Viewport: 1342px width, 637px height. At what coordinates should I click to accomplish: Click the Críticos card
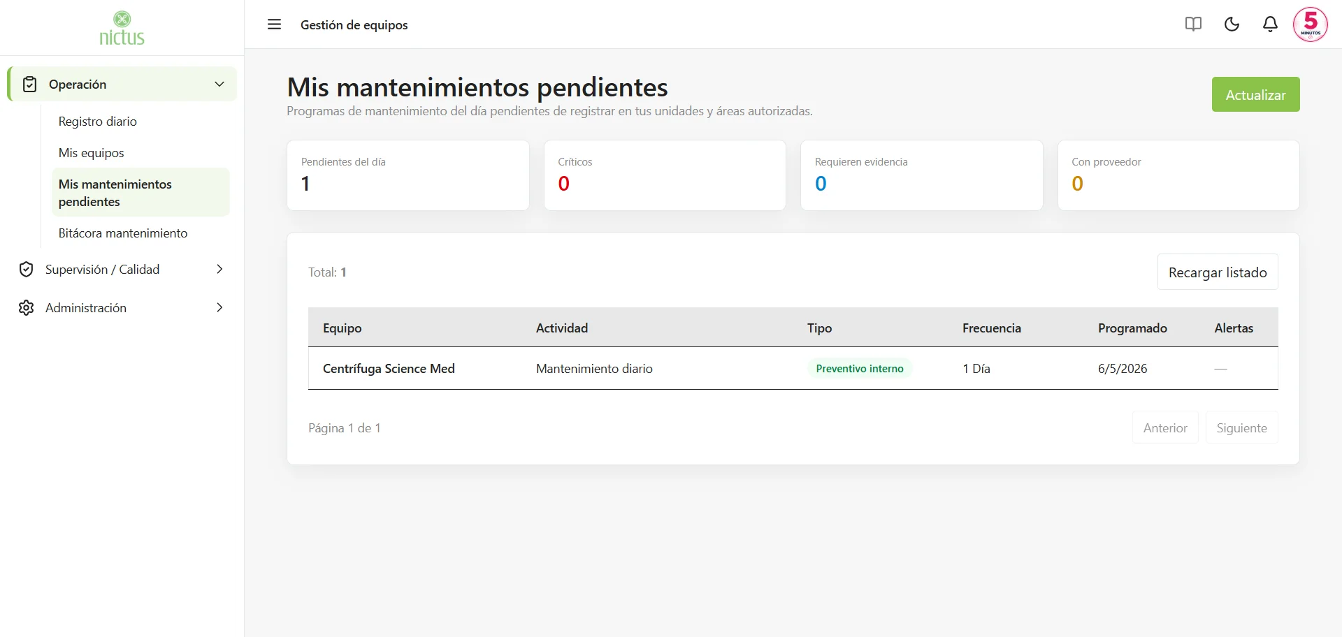tap(665, 175)
